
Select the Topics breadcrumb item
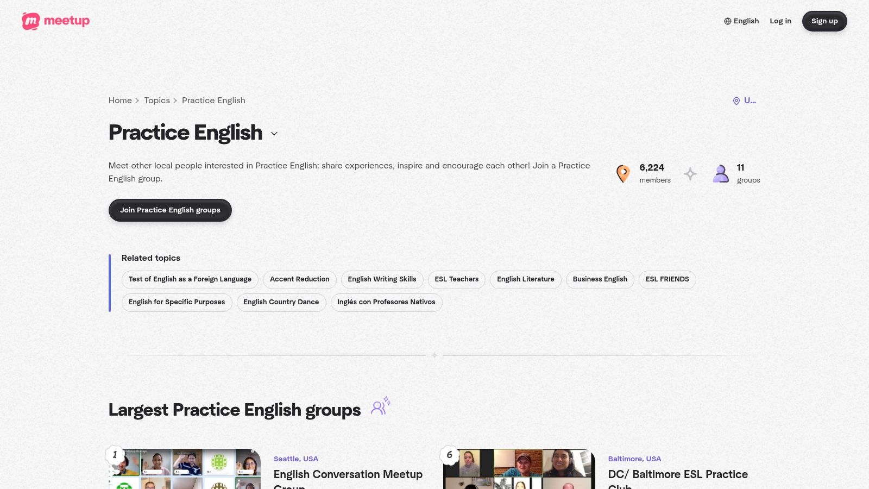pos(157,101)
